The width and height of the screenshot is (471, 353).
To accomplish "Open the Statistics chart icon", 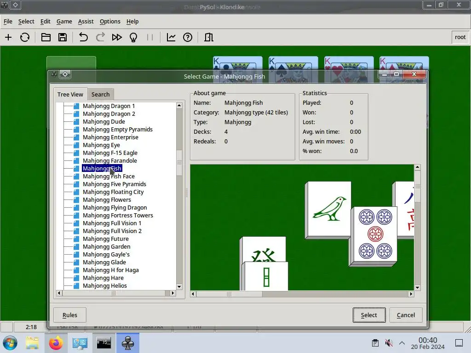I will click(x=171, y=37).
